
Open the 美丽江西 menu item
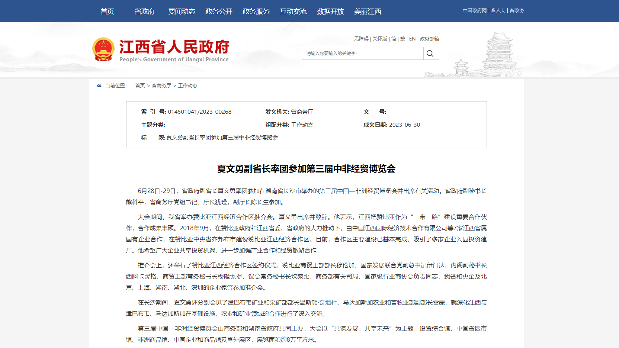click(368, 12)
